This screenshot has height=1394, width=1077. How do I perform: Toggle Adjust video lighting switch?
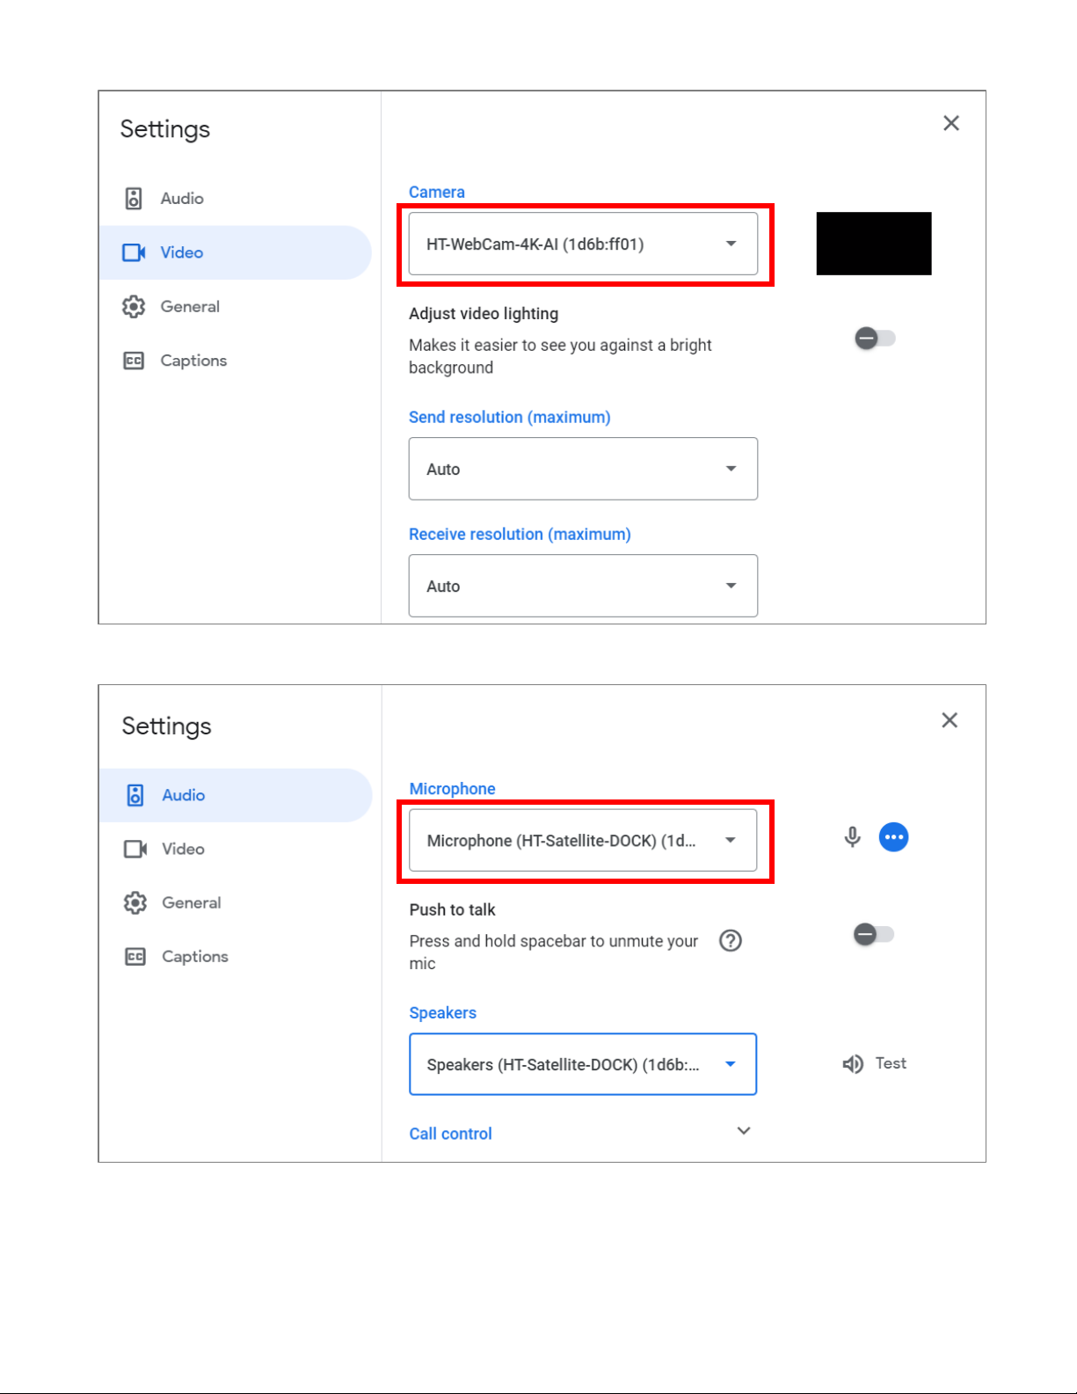point(875,338)
